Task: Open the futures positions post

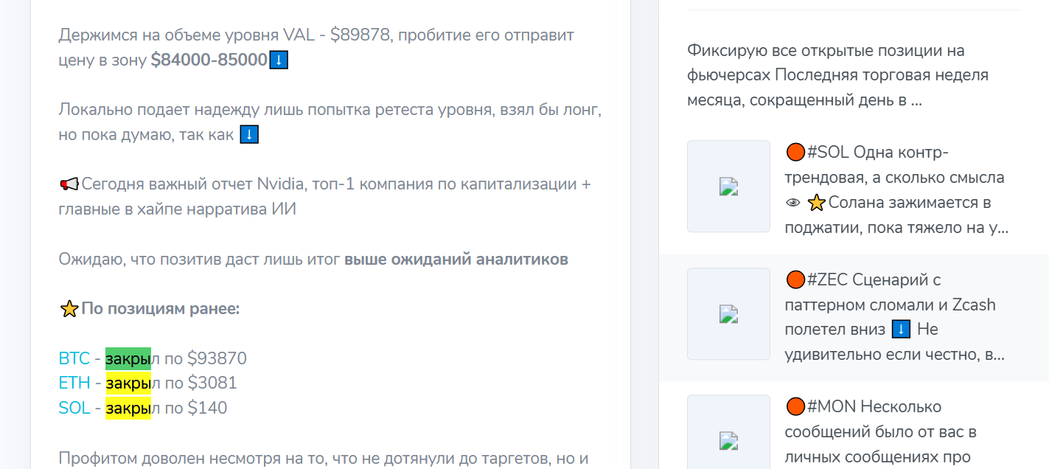Action: [837, 75]
